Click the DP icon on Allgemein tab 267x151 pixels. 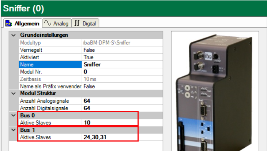click(9, 23)
